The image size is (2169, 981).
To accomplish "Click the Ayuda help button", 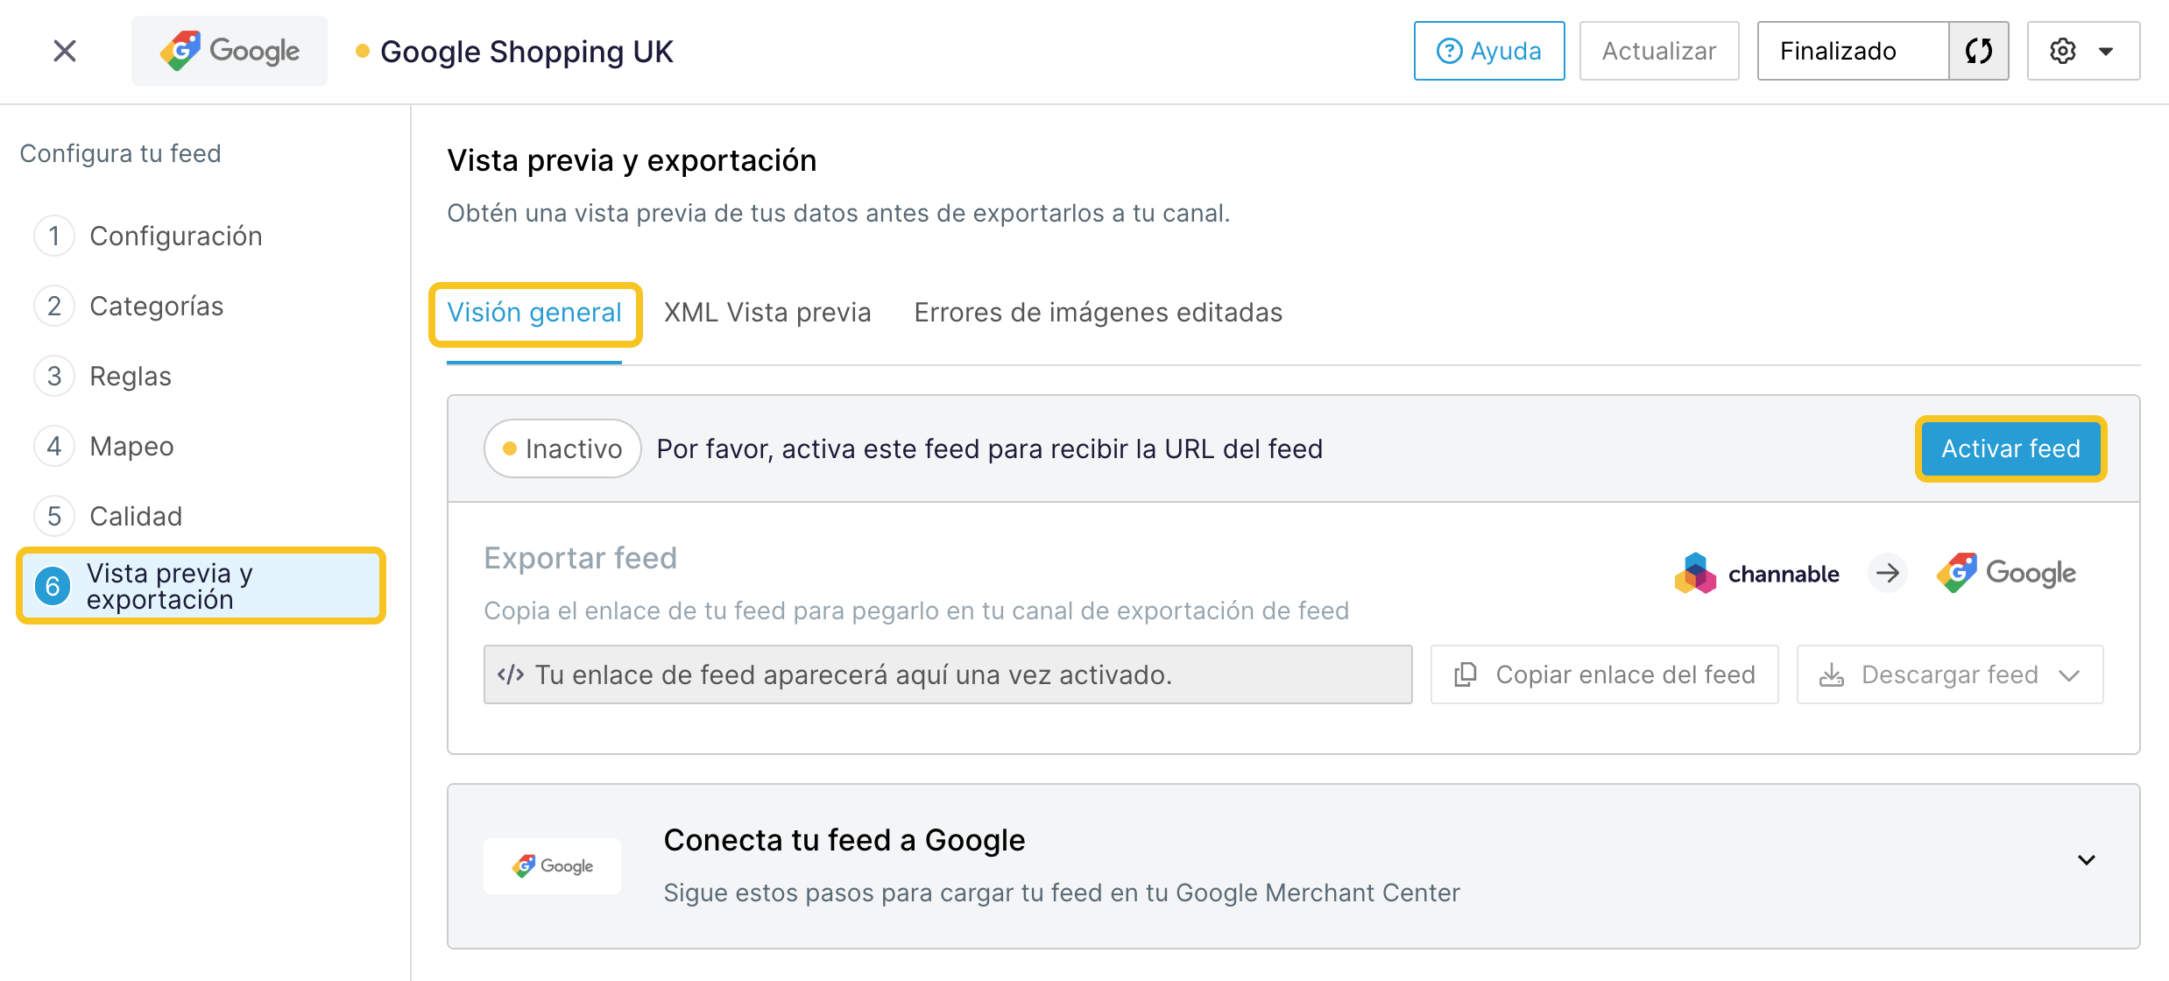I will pos(1489,51).
